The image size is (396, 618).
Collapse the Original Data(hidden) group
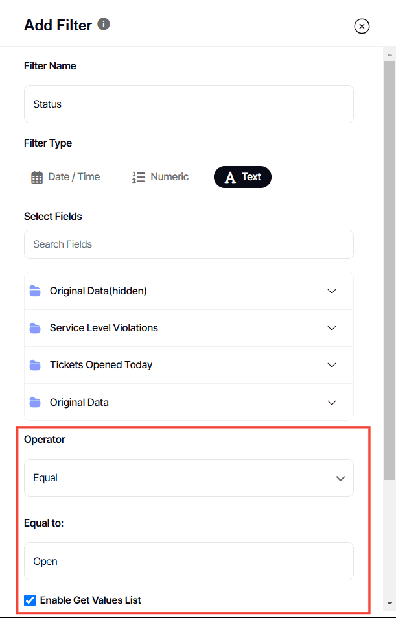(331, 291)
